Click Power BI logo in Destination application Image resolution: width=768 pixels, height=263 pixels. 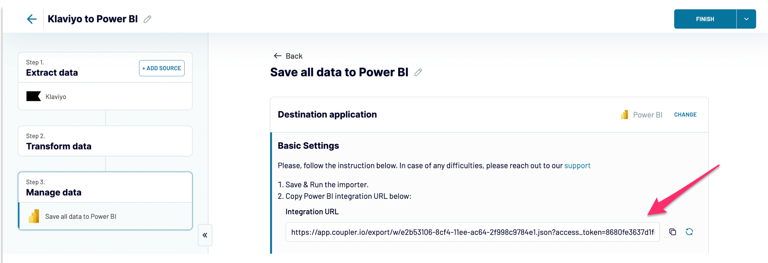[x=624, y=115]
